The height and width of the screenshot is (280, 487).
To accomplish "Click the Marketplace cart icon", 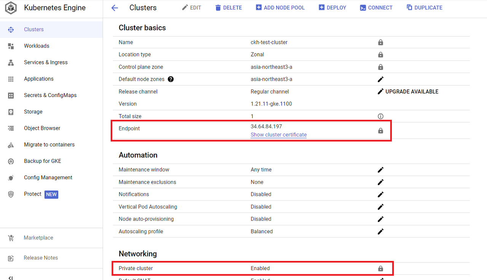I will tap(11, 238).
